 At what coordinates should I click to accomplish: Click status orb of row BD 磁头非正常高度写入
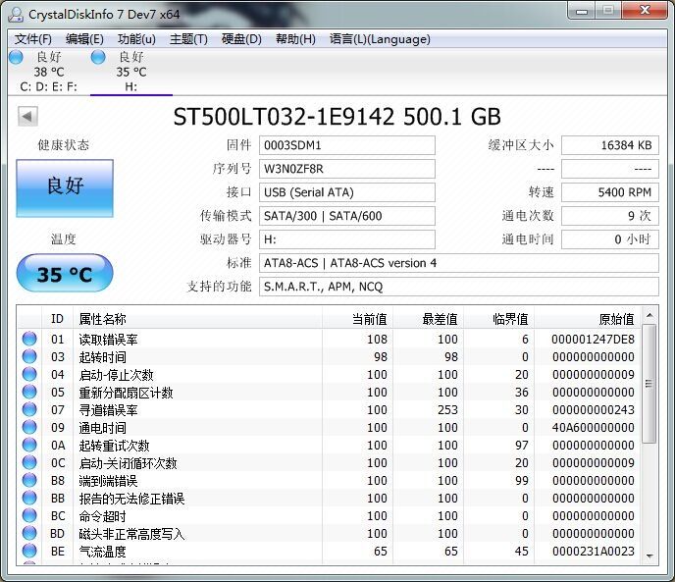coord(29,533)
